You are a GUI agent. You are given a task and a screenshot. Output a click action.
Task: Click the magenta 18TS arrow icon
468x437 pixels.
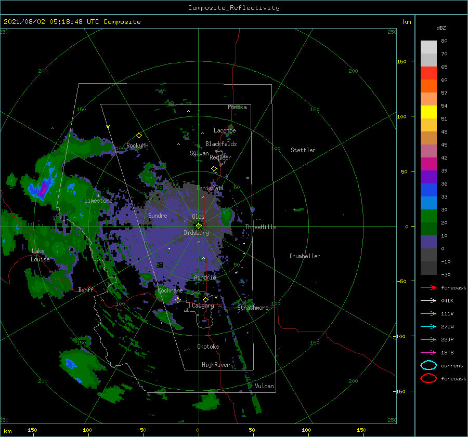pyautogui.click(x=428, y=352)
